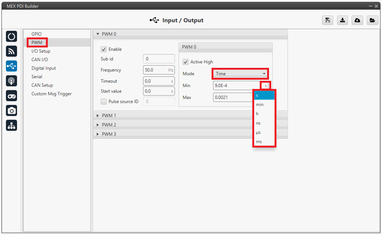Collapse the PWM 0 section header

point(109,34)
